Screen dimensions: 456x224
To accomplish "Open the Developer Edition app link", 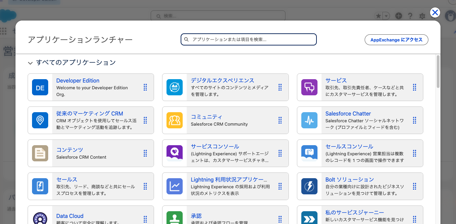I will click(78, 81).
